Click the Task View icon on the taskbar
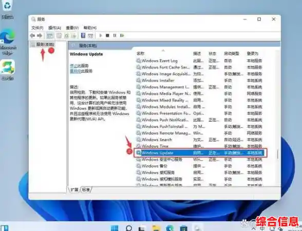 142,228
